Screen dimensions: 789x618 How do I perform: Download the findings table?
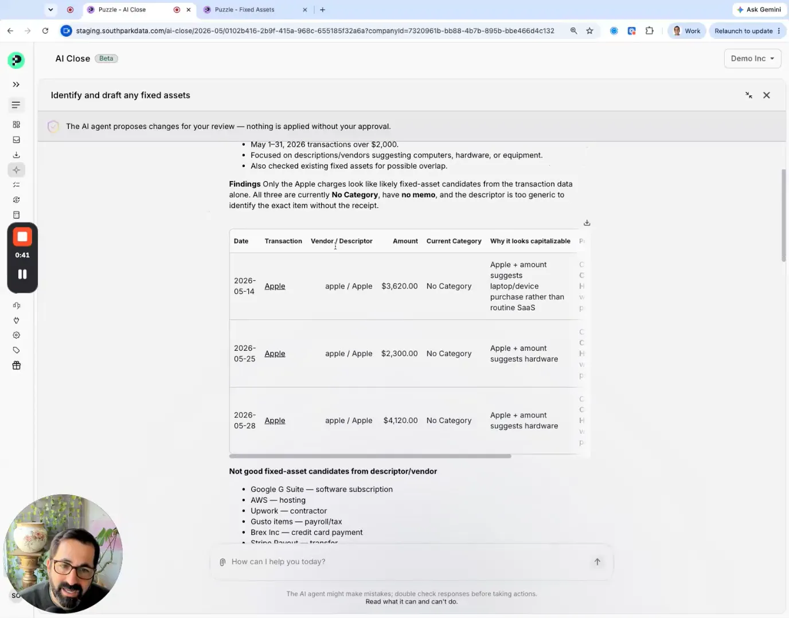(587, 222)
